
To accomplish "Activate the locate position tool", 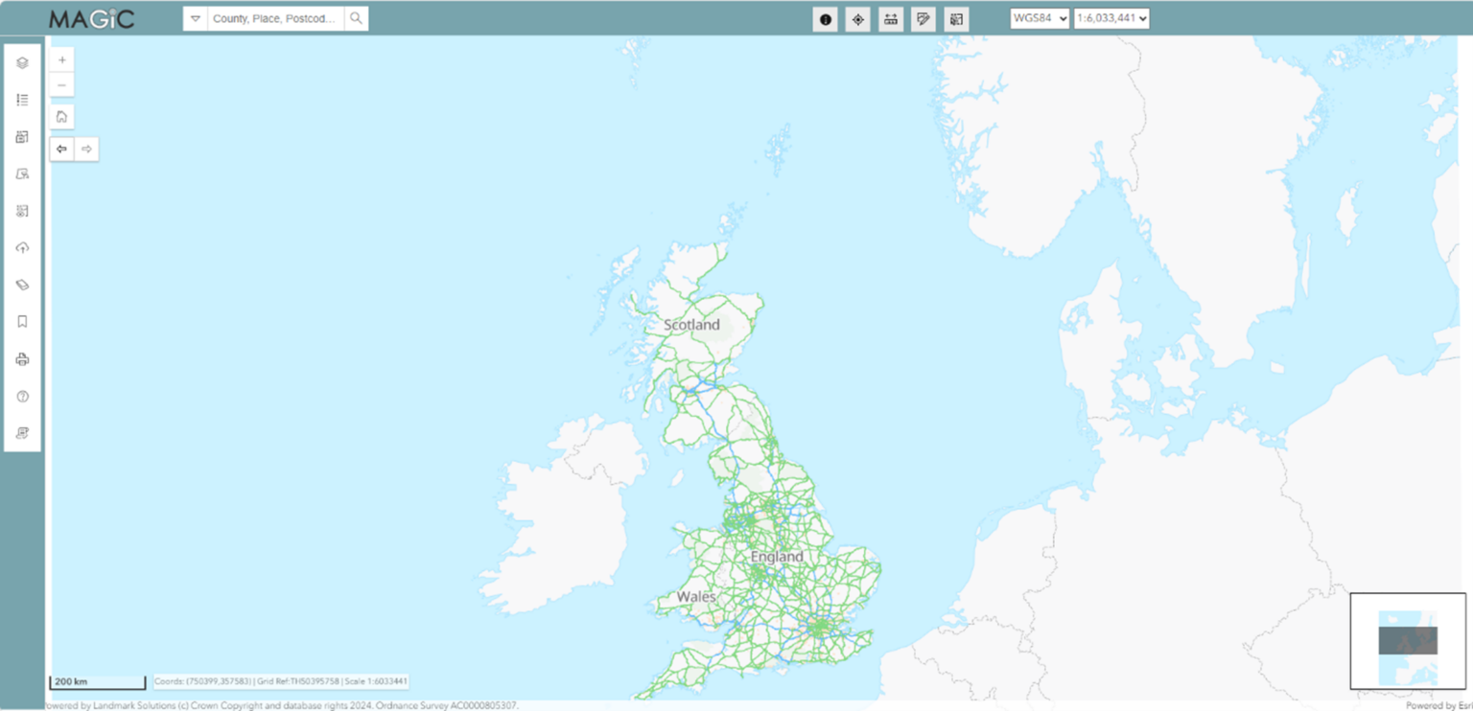I will [x=858, y=19].
